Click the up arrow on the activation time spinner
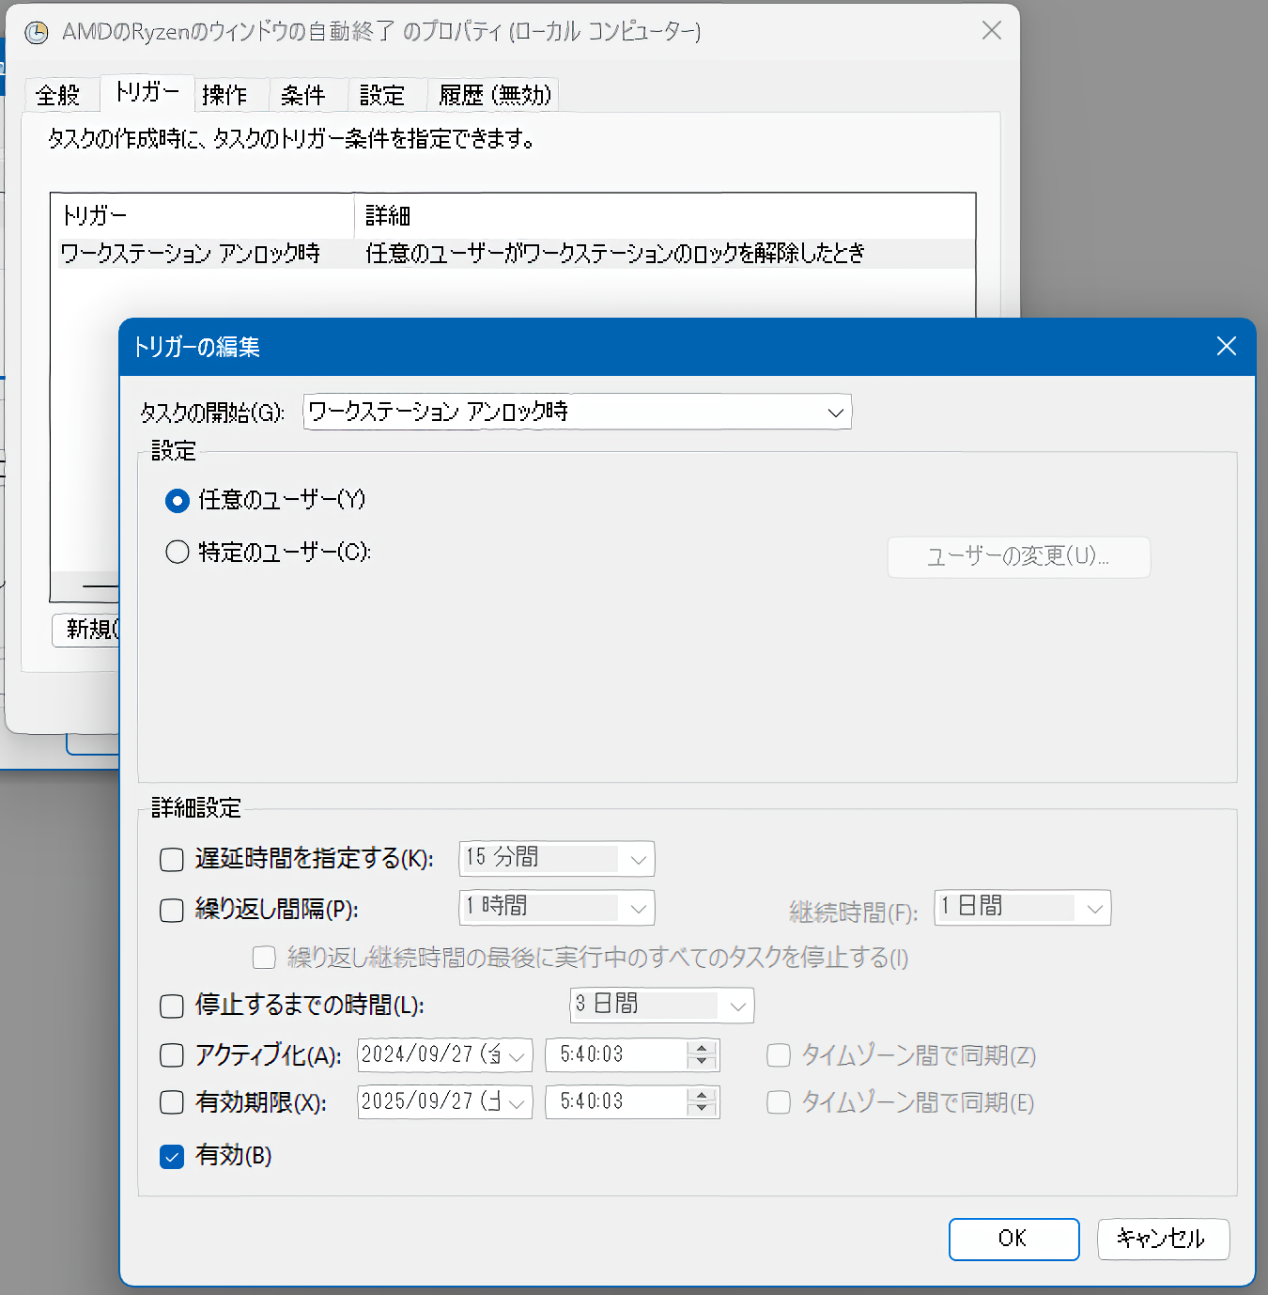The height and width of the screenshot is (1295, 1268). click(701, 1049)
